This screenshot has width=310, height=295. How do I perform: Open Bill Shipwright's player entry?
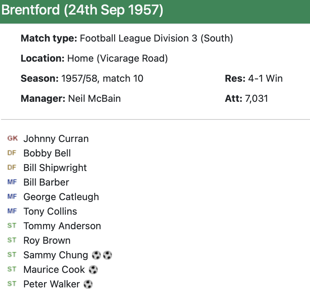click(55, 168)
